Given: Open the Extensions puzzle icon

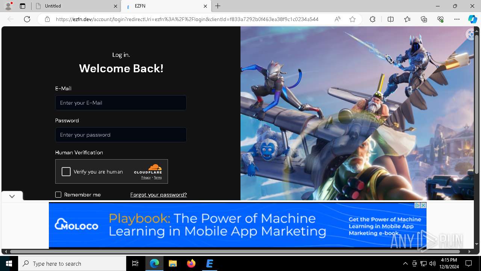Looking at the screenshot, I should tap(372, 19).
